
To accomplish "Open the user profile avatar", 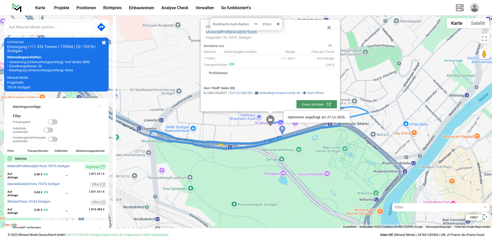I will pos(474,8).
